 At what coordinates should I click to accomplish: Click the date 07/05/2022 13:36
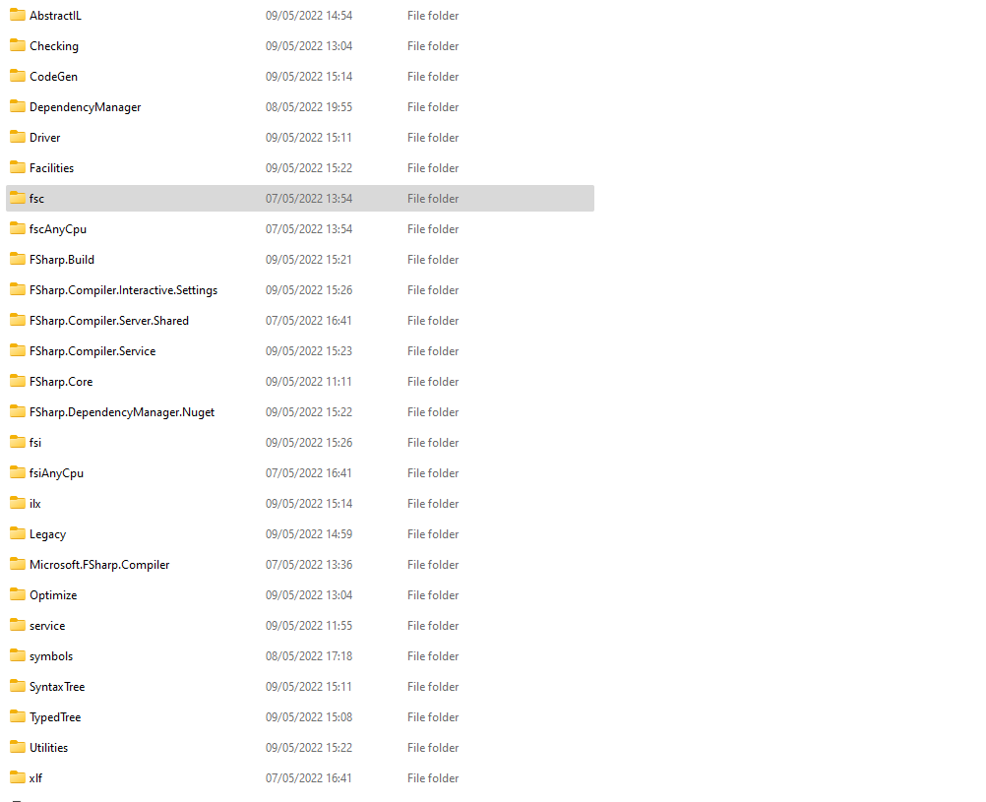tap(309, 564)
